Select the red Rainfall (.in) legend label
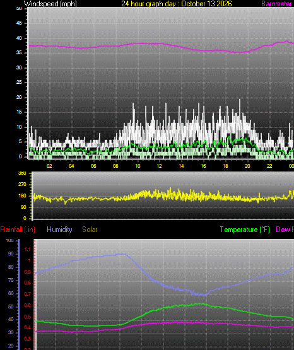 point(18,230)
